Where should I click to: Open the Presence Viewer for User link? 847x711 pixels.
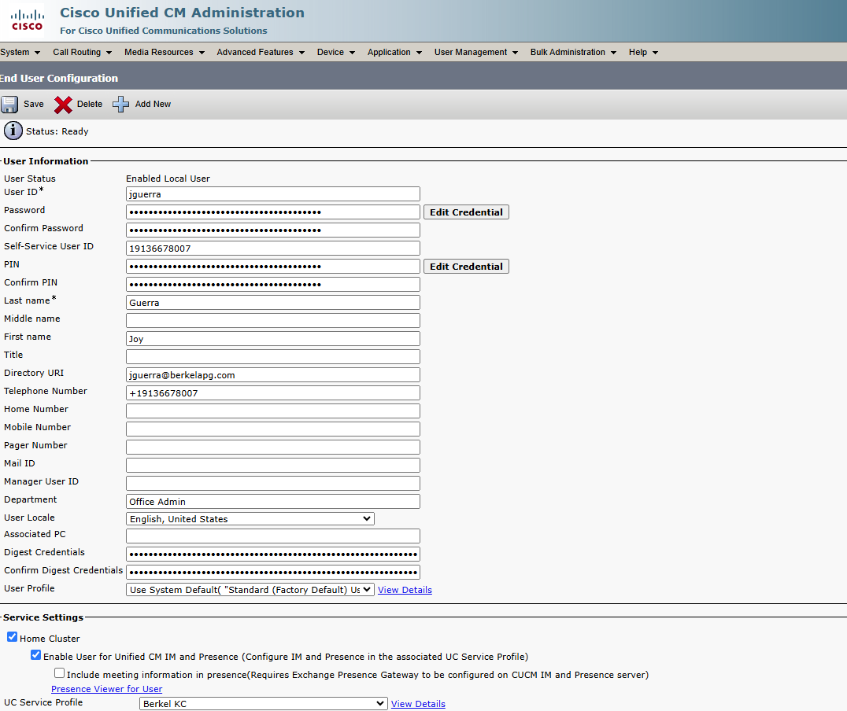coord(106,690)
